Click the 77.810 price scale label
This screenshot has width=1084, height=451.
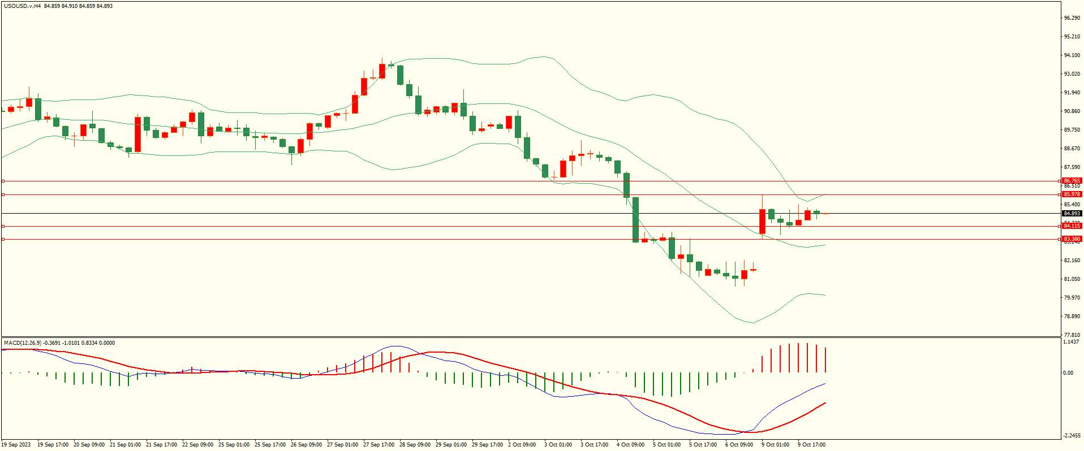click(1072, 335)
